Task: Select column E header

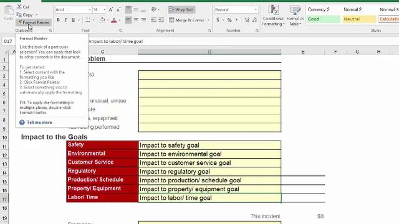Action: 303,52
